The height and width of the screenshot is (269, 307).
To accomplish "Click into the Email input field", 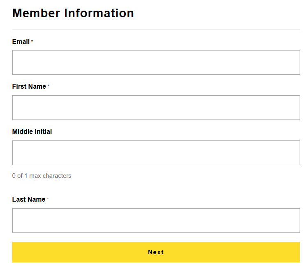I will [156, 62].
